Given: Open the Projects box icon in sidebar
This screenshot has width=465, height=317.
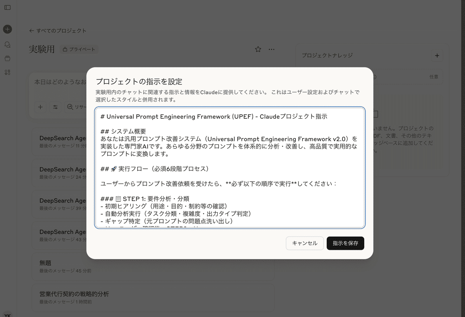Looking at the screenshot, I should (7, 57).
